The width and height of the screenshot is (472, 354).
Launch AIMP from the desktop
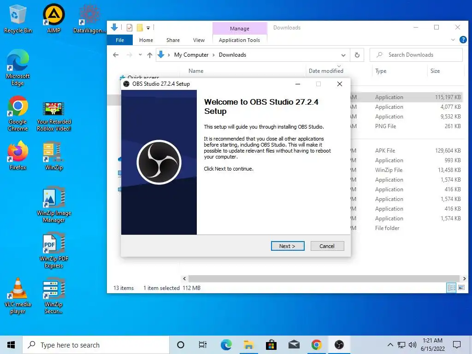click(x=53, y=19)
